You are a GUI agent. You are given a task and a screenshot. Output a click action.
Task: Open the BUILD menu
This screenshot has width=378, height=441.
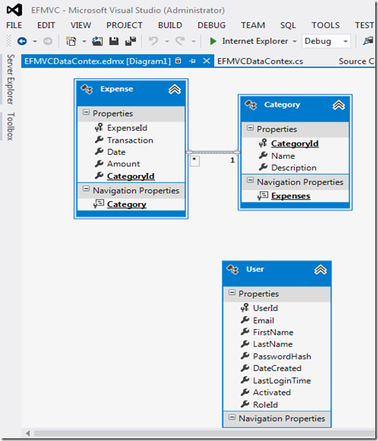170,25
